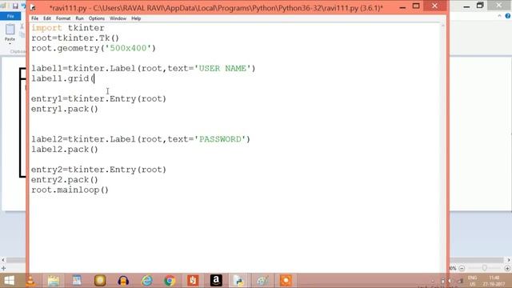Minimize the IDLE editor window
This screenshot has width=512, height=288.
402,6
